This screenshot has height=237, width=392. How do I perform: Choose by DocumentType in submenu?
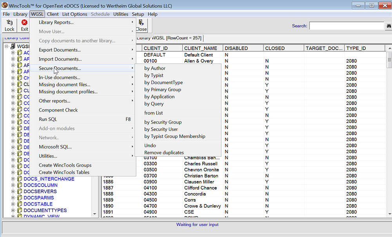pos(178,82)
